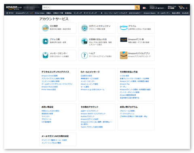The image size is (194, 153).
Task: Open the プライム card title
Action: pyautogui.click(x=132, y=26)
